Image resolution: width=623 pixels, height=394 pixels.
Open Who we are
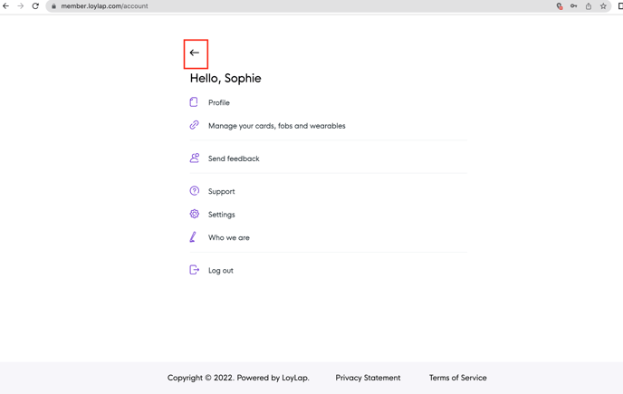tap(229, 237)
